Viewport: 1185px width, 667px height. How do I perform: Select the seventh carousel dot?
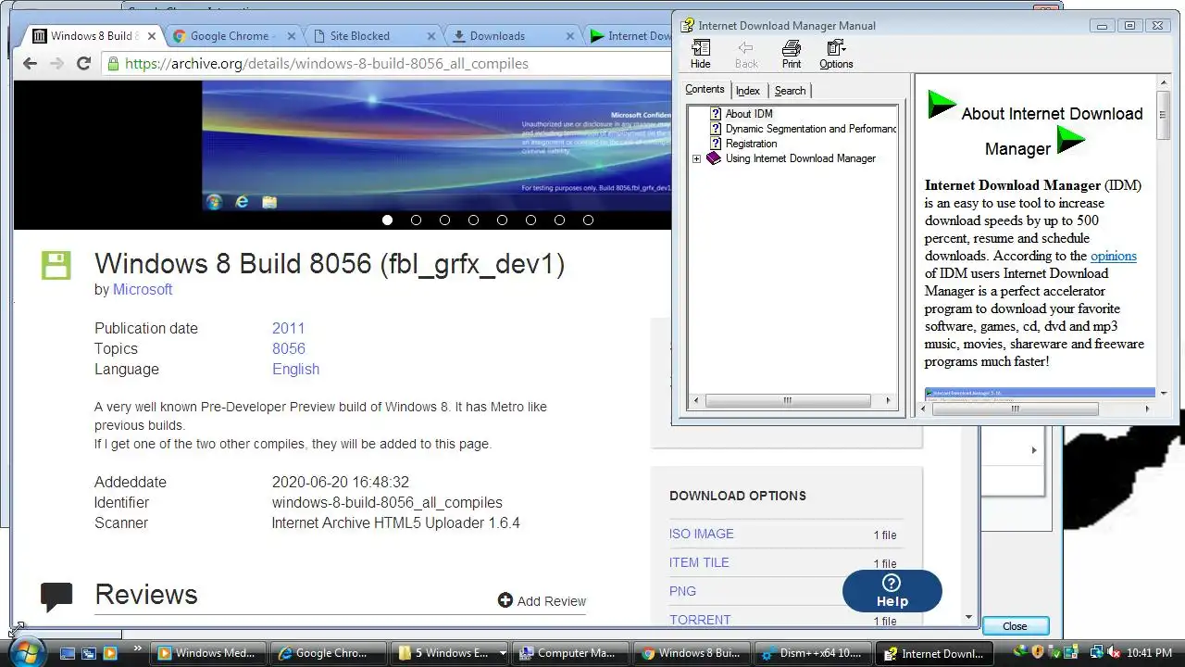point(559,220)
